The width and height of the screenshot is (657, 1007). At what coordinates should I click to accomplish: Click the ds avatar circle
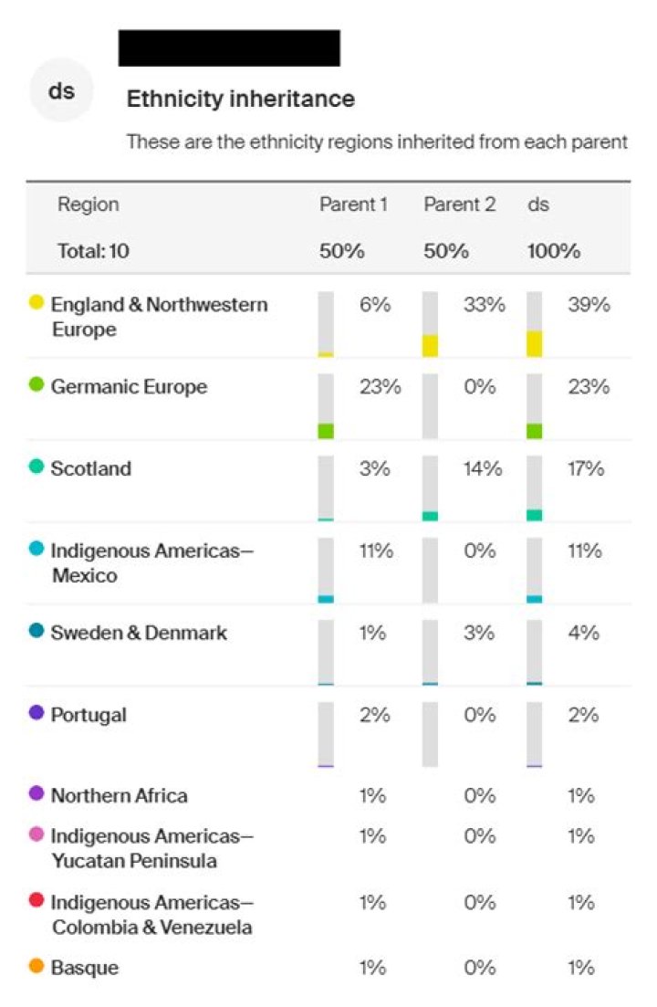(x=61, y=89)
